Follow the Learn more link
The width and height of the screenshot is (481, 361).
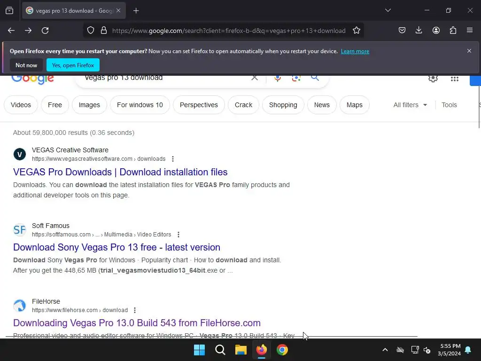[x=355, y=51]
